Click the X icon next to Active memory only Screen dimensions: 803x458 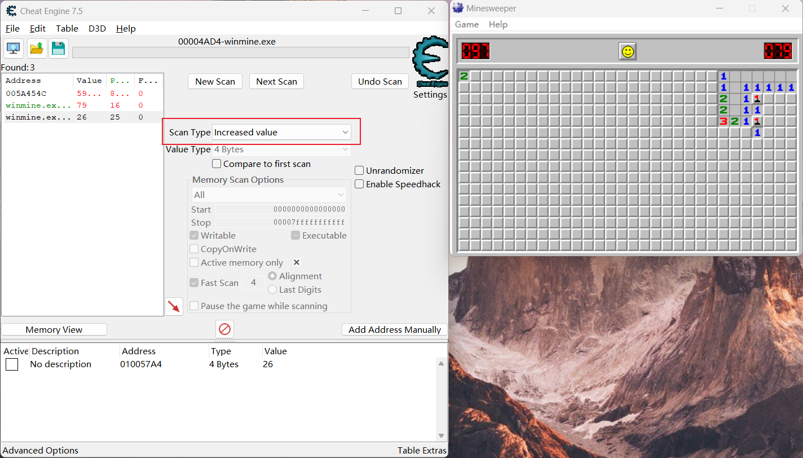(x=297, y=262)
